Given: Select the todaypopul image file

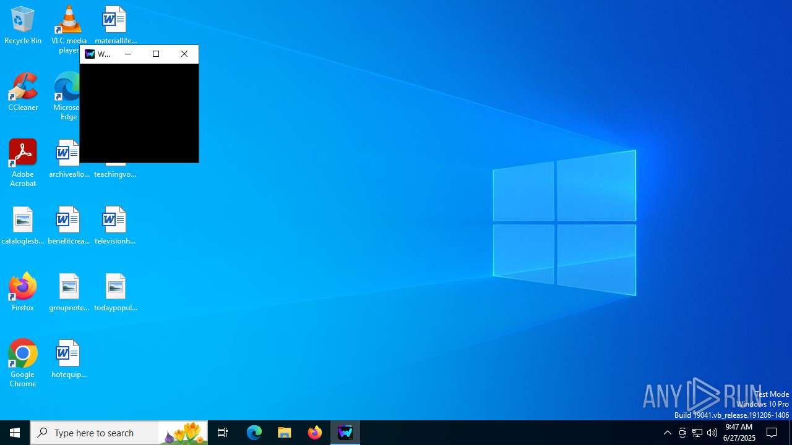Looking at the screenshot, I should tap(115, 292).
